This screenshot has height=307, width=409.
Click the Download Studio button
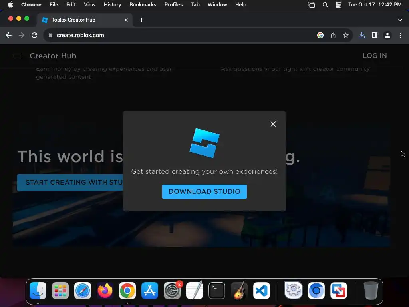204,191
